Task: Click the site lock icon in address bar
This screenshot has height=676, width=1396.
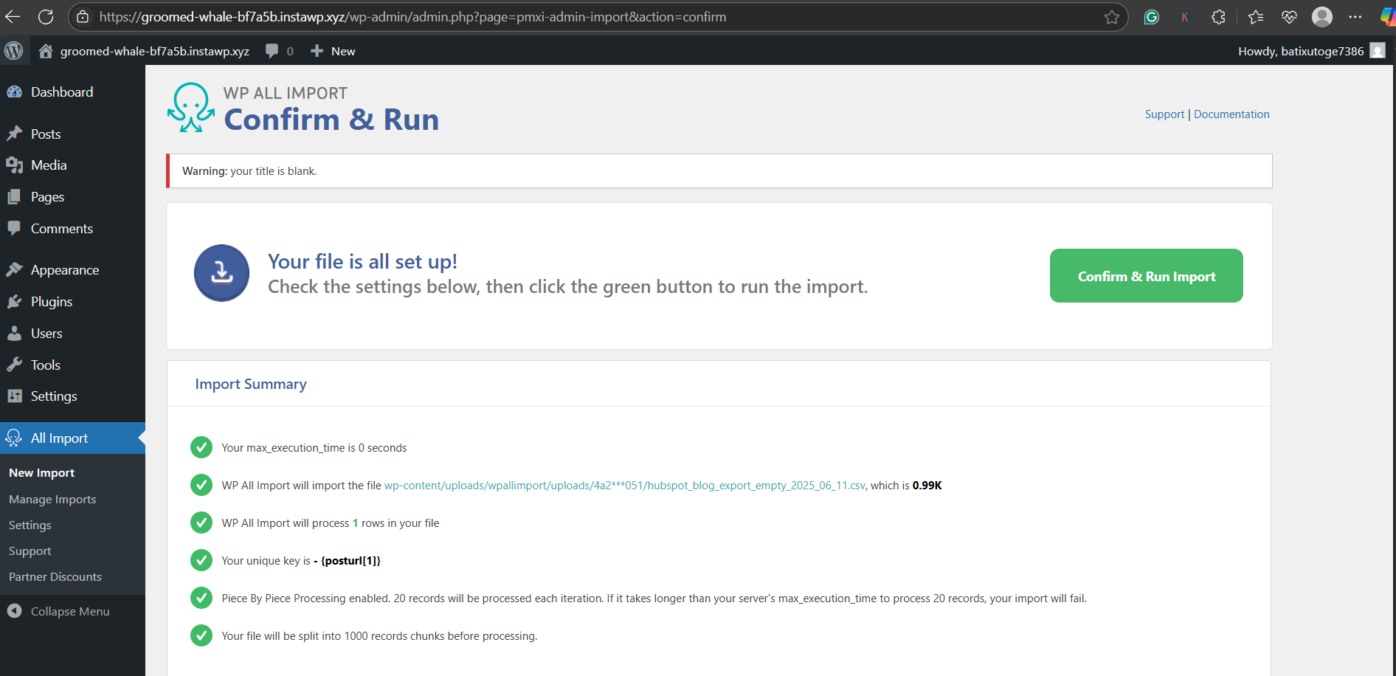Action: pyautogui.click(x=83, y=16)
